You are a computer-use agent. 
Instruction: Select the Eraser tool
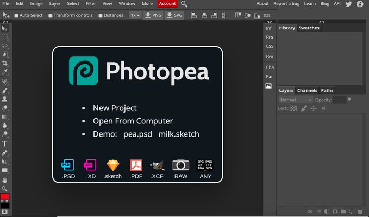point(4,108)
